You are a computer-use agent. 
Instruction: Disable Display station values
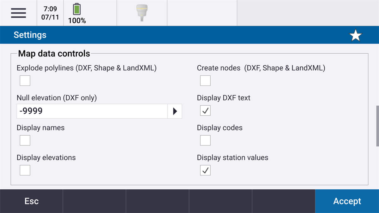tap(205, 170)
